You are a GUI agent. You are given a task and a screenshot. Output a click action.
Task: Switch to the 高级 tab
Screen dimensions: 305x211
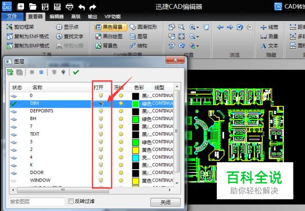pyautogui.click(x=76, y=16)
